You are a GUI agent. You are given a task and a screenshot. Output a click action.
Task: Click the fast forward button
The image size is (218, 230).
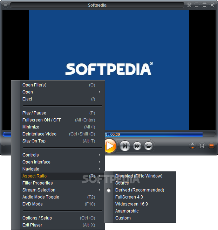point(137,146)
